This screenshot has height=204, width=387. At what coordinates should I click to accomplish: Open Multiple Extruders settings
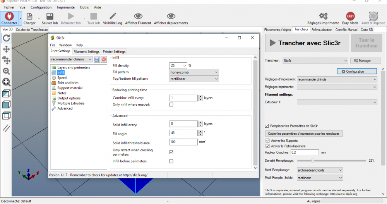71,103
